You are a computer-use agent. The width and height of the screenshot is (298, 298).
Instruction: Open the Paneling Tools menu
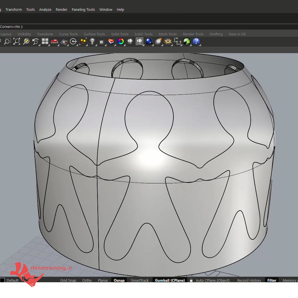(83, 9)
